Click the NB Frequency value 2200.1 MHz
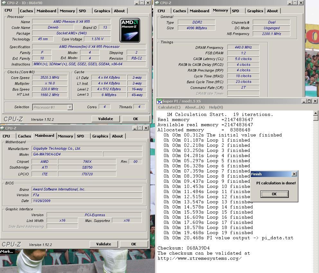The image size is (319, 273). click(x=271, y=34)
